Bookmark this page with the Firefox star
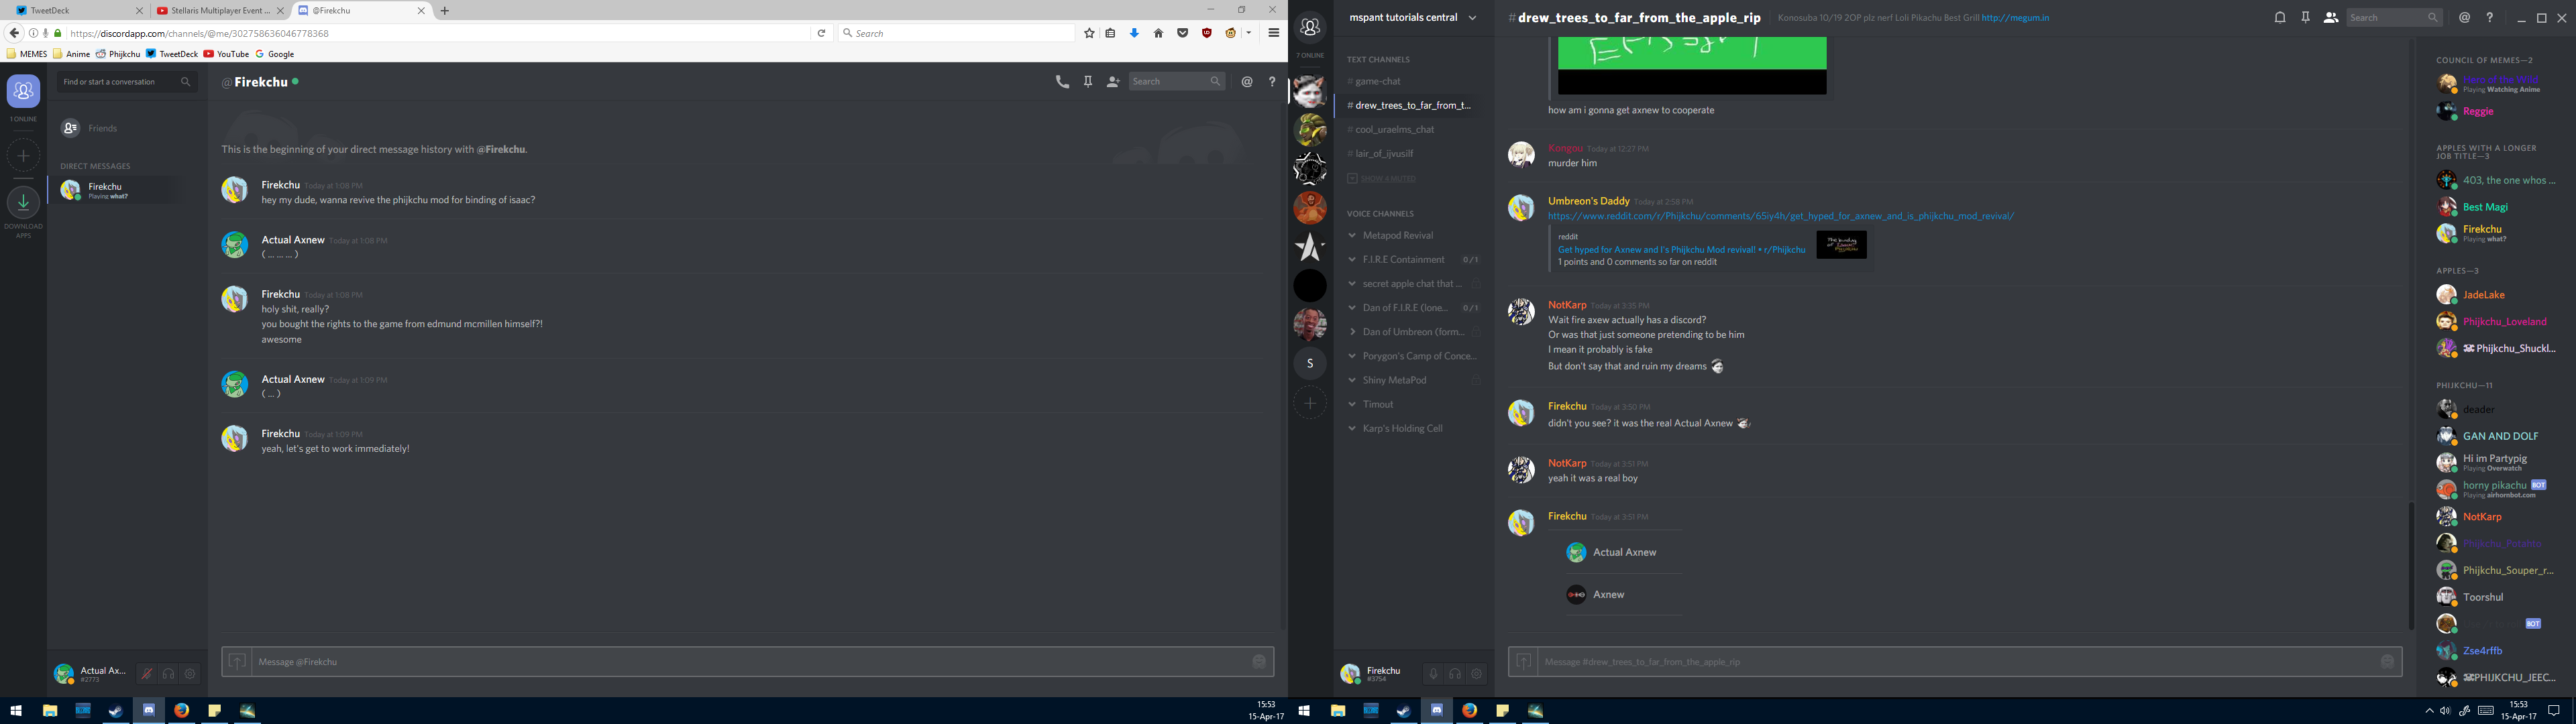 pos(1089,33)
